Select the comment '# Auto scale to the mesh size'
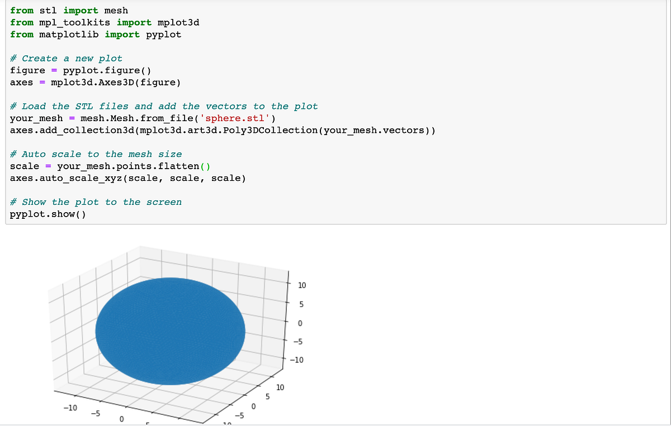The image size is (671, 426). (96, 154)
